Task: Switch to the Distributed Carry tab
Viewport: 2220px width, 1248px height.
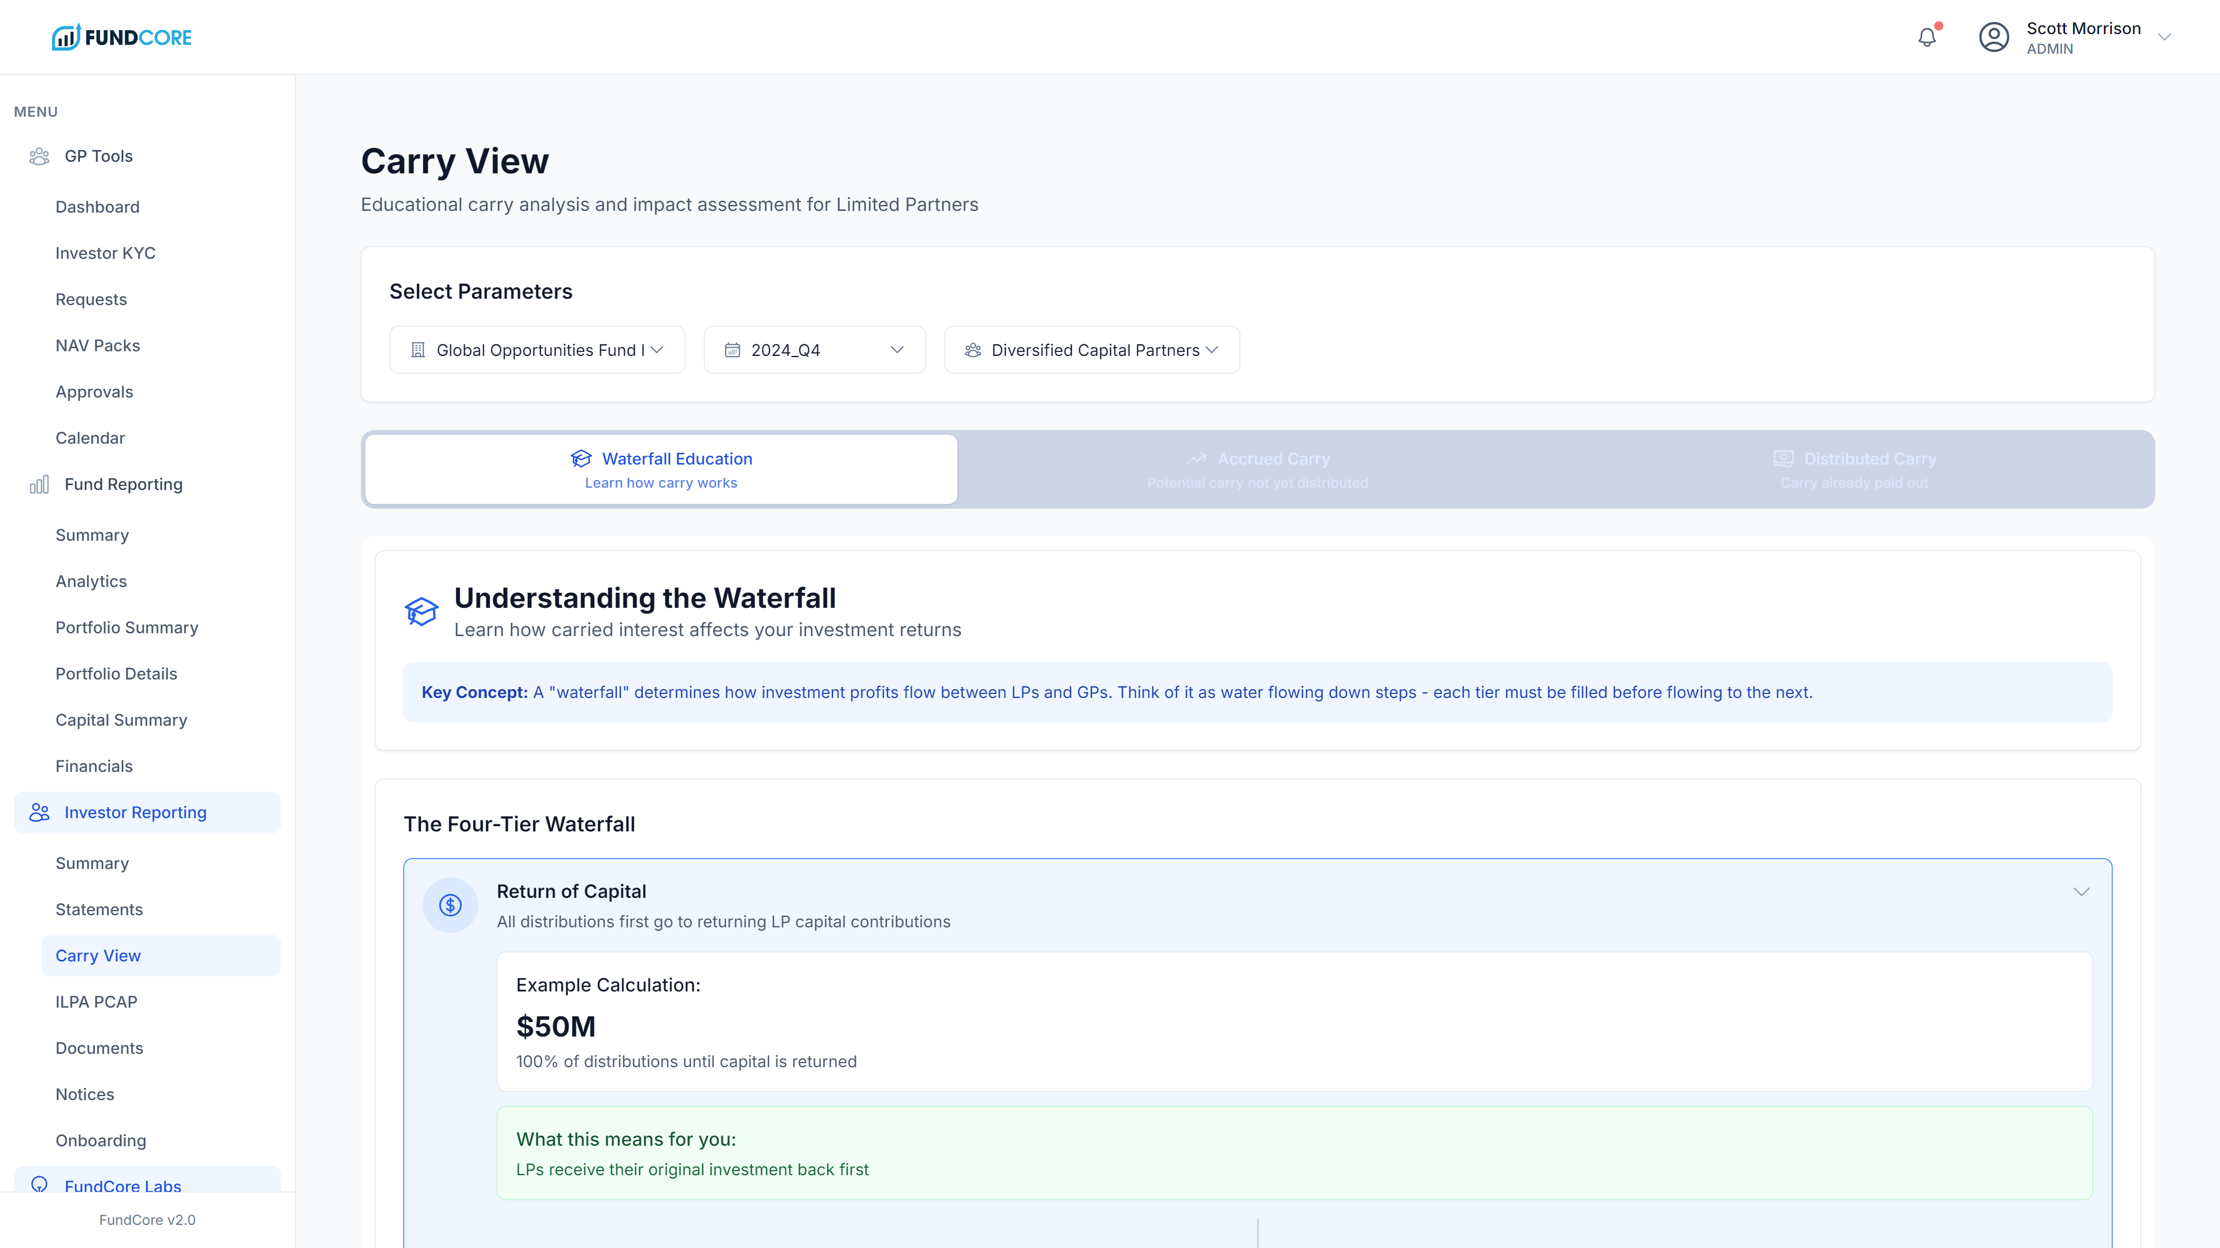Action: point(1855,469)
